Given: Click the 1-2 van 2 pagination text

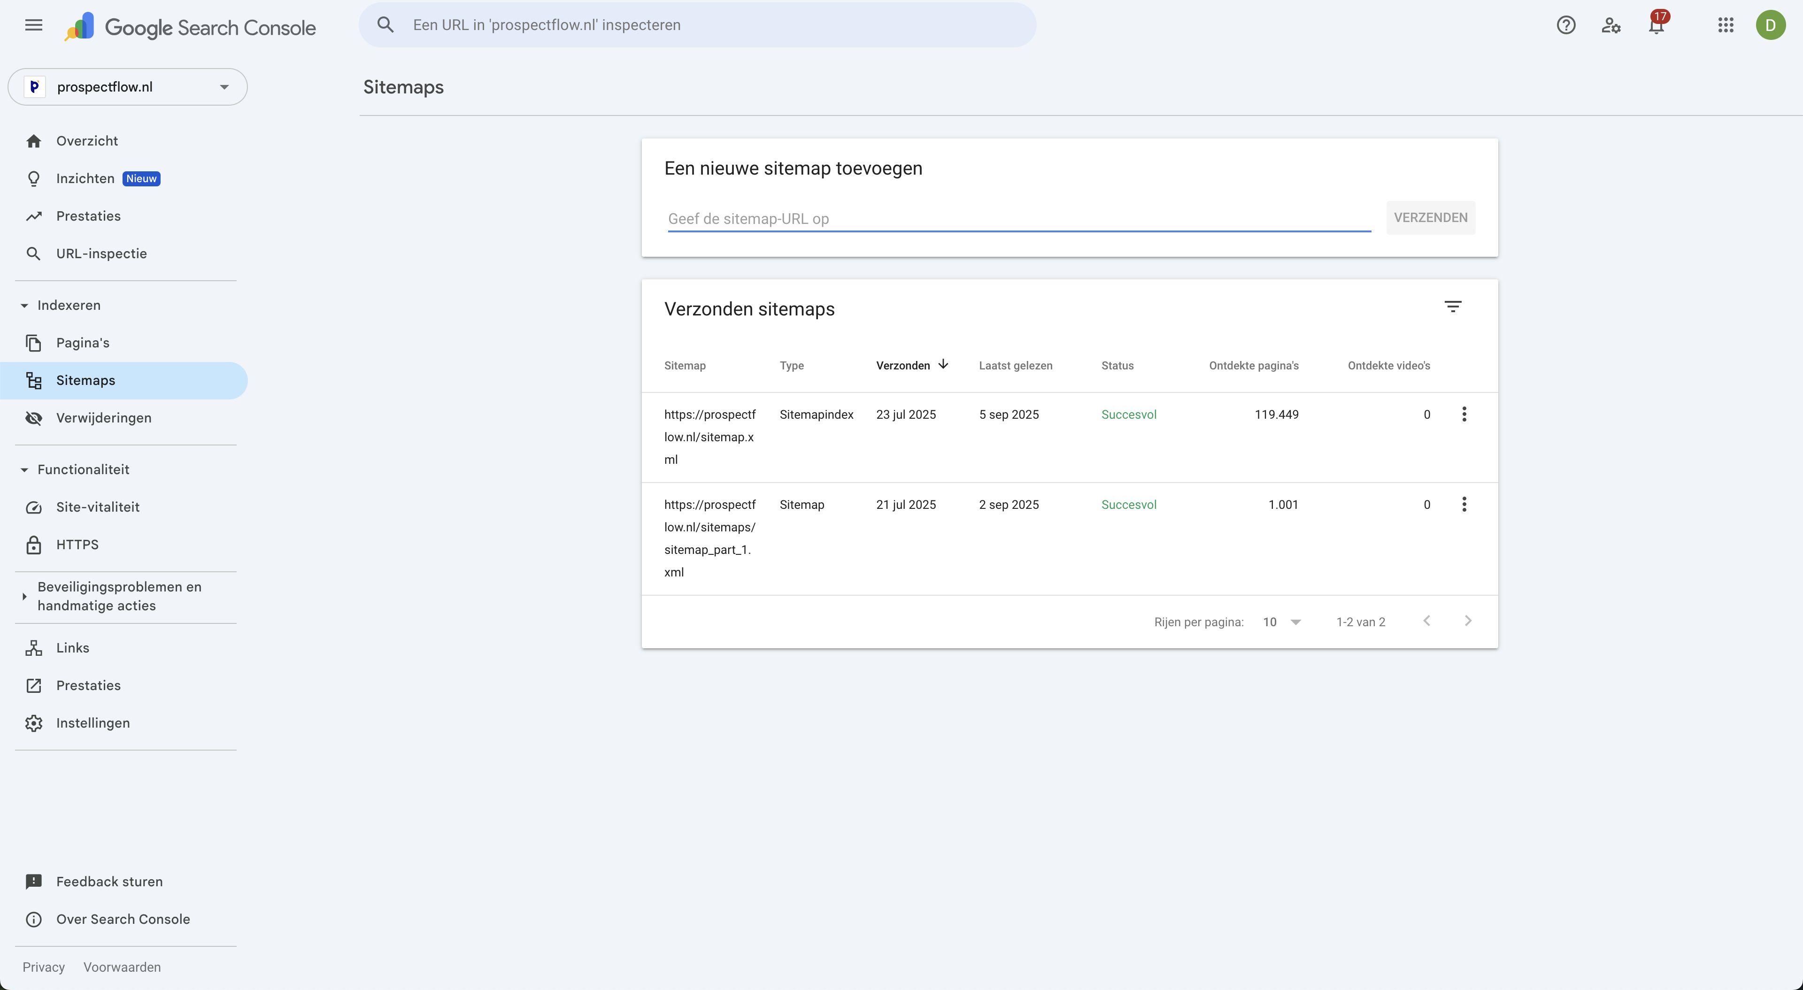Looking at the screenshot, I should pos(1361,622).
